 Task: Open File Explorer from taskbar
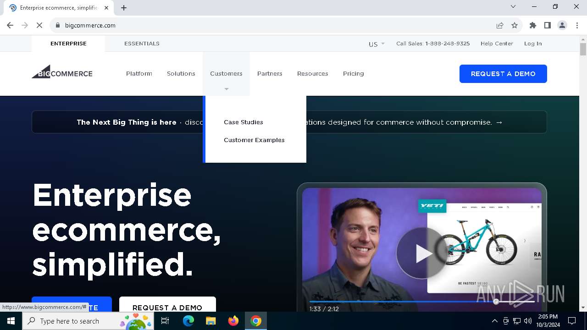pos(210,321)
